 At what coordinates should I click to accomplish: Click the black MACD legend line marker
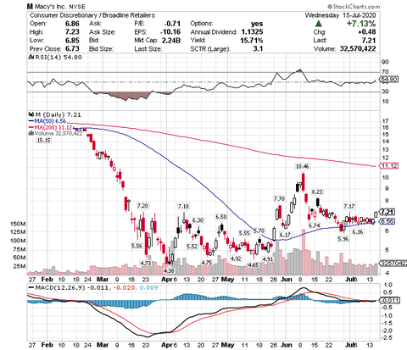pos(31,288)
